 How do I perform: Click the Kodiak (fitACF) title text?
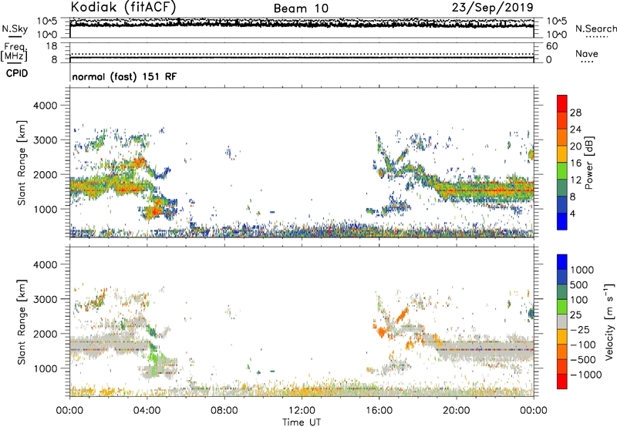pyautogui.click(x=123, y=7)
